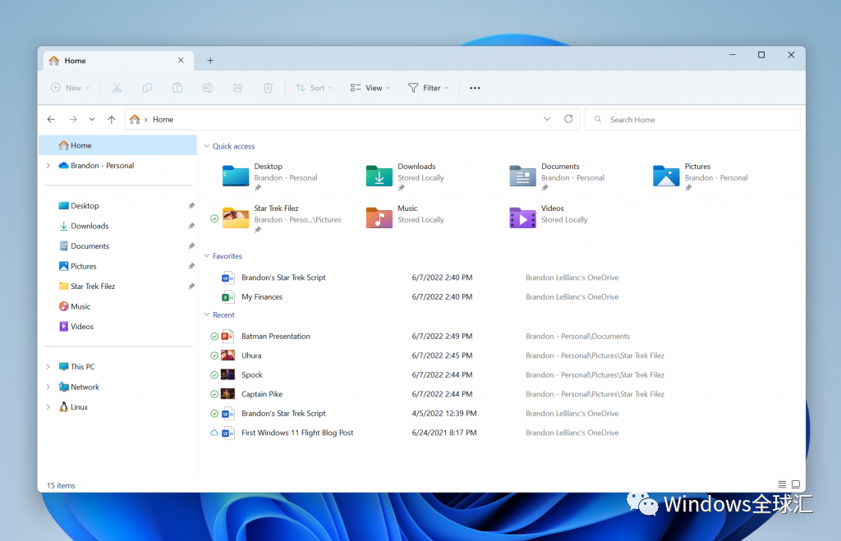Click the Cut icon in the toolbar
This screenshot has height=541, width=841.
click(x=117, y=88)
